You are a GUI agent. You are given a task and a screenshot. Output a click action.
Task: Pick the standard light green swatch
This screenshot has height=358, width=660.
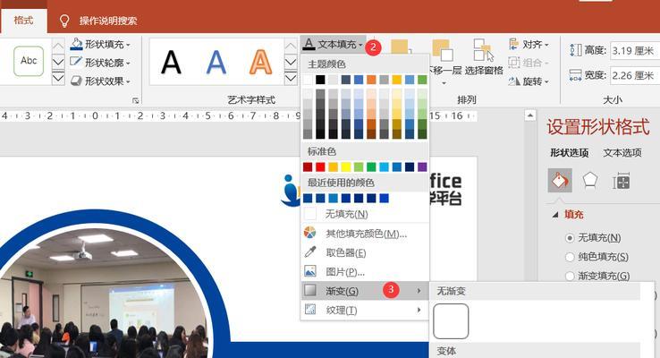point(359,166)
